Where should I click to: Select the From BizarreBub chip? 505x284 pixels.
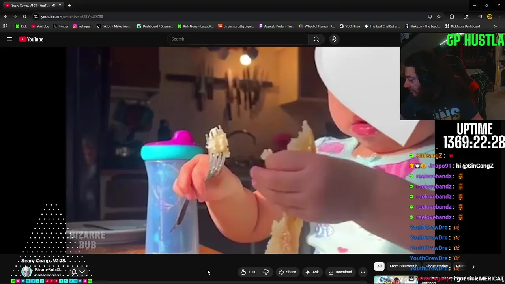pos(404,266)
